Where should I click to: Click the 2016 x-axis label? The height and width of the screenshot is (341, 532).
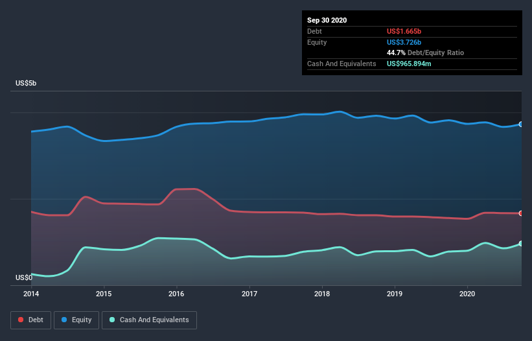tap(176, 294)
